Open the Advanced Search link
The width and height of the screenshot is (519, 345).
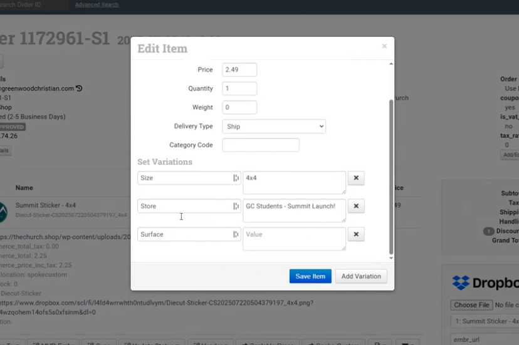click(x=97, y=5)
